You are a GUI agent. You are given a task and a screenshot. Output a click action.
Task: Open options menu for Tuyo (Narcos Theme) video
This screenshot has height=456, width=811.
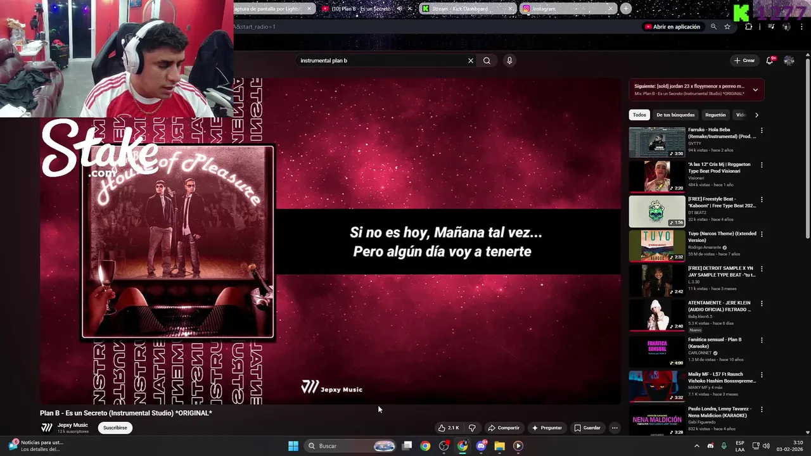point(762,234)
